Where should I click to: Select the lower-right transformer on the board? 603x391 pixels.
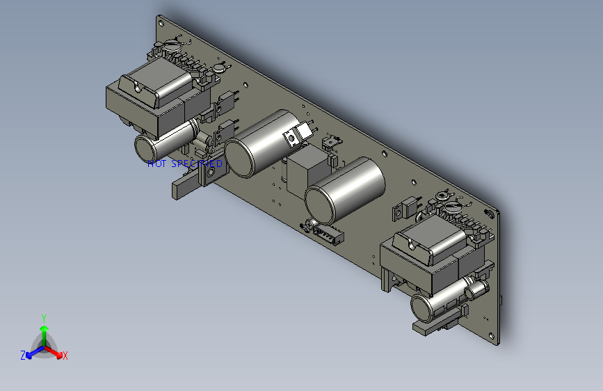pos(433,255)
